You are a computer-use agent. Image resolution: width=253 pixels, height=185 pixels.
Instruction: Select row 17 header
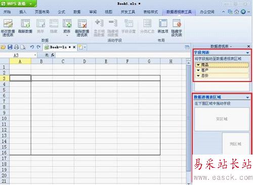(5, 158)
